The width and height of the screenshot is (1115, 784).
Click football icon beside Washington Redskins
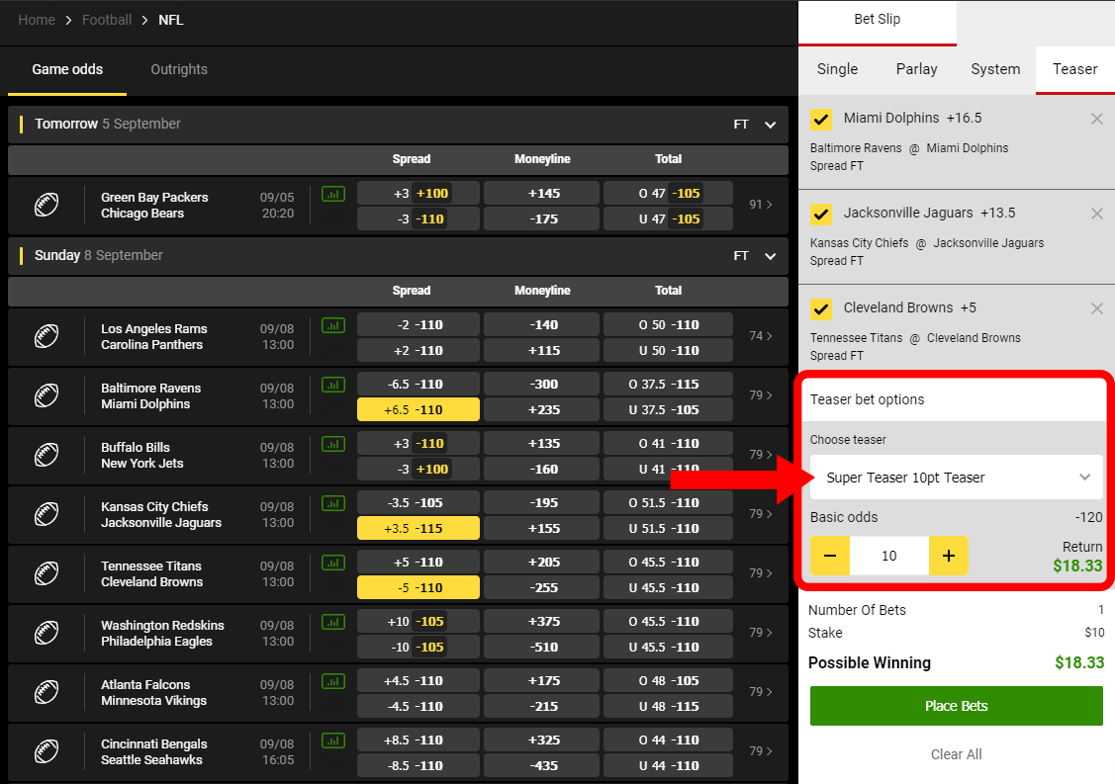pos(46,633)
